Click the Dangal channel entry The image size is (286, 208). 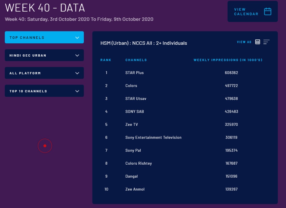point(132,176)
